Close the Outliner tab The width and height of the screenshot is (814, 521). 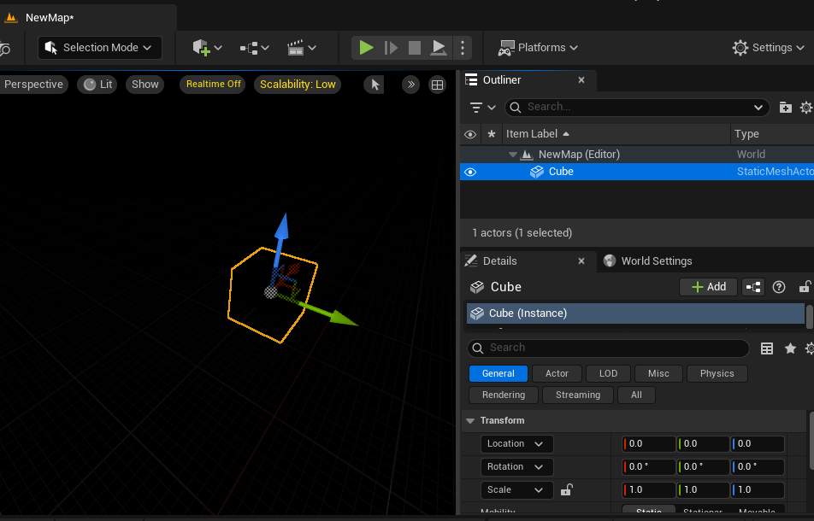(x=581, y=79)
